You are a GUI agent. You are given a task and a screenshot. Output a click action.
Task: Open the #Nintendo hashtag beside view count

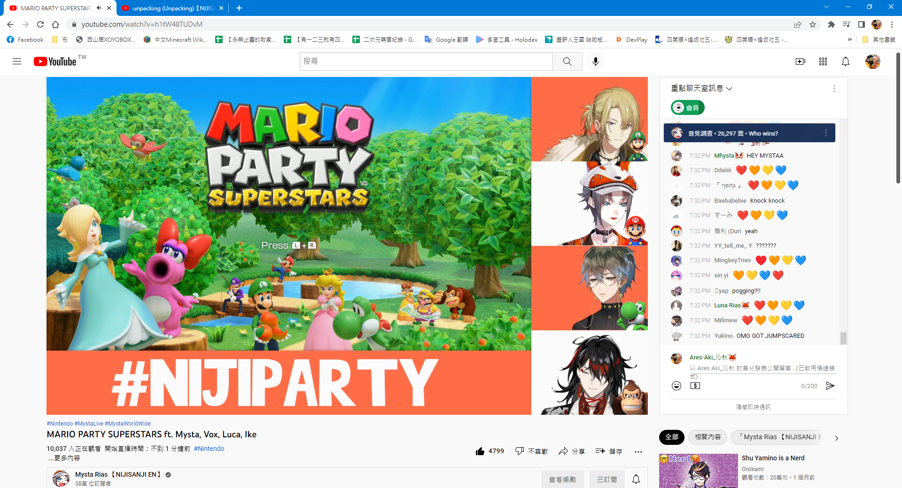[x=209, y=449]
